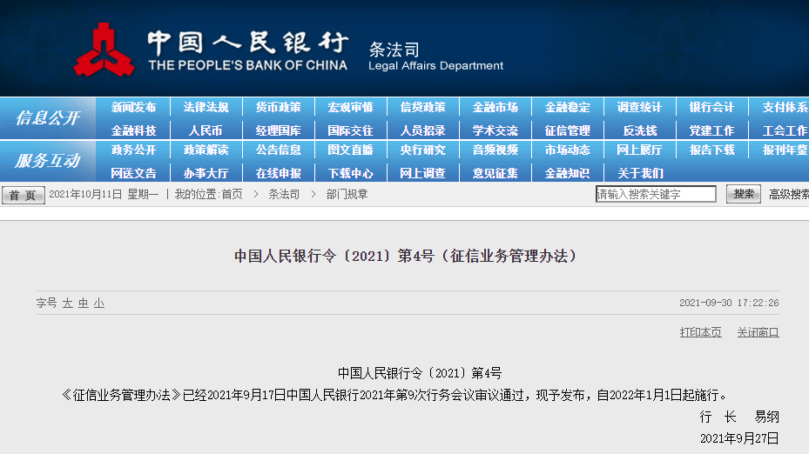
Task: Go to 金融稳定 section
Action: point(567,107)
